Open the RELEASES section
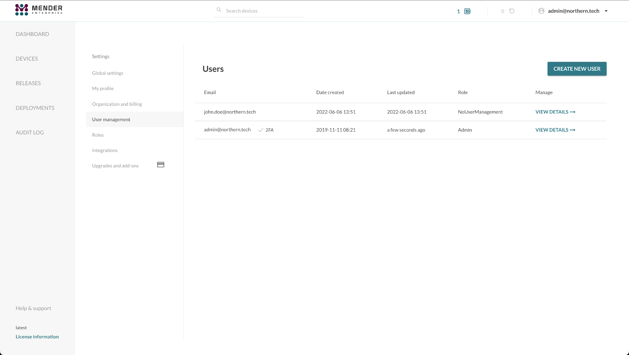 (28, 83)
